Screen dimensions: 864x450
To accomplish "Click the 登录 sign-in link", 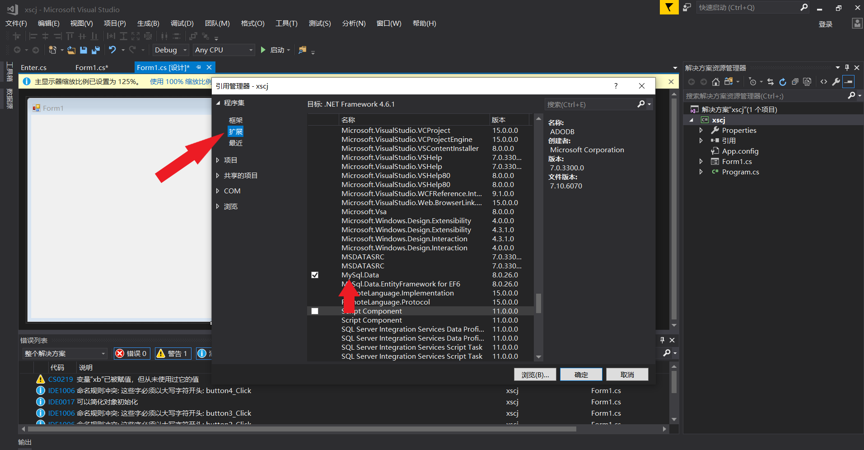I will (825, 24).
